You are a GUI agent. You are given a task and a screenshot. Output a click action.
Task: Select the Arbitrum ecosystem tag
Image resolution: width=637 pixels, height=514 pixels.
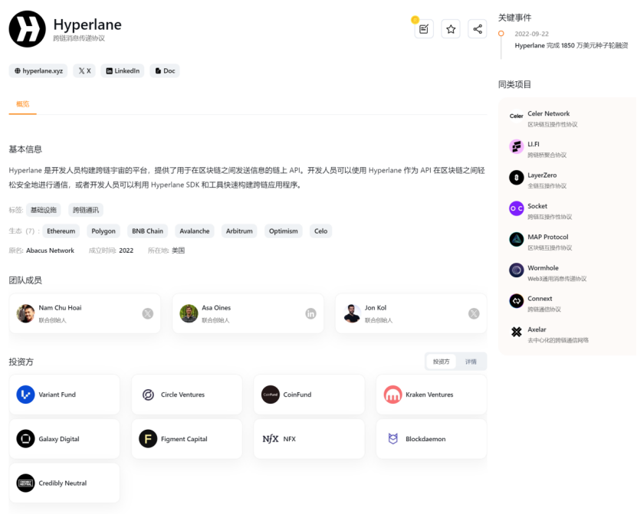[x=239, y=231]
